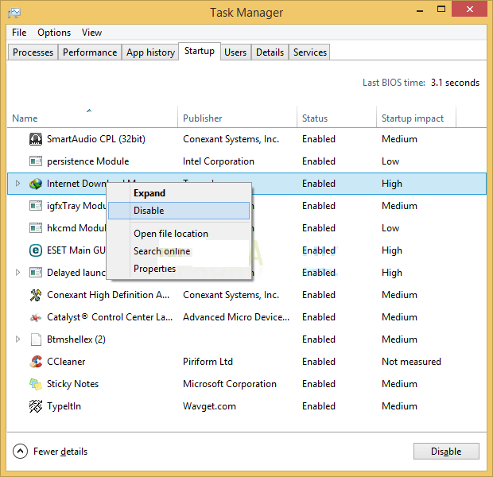Choose Open file location in context menu
Screen dimensions: 493x477
(179, 234)
